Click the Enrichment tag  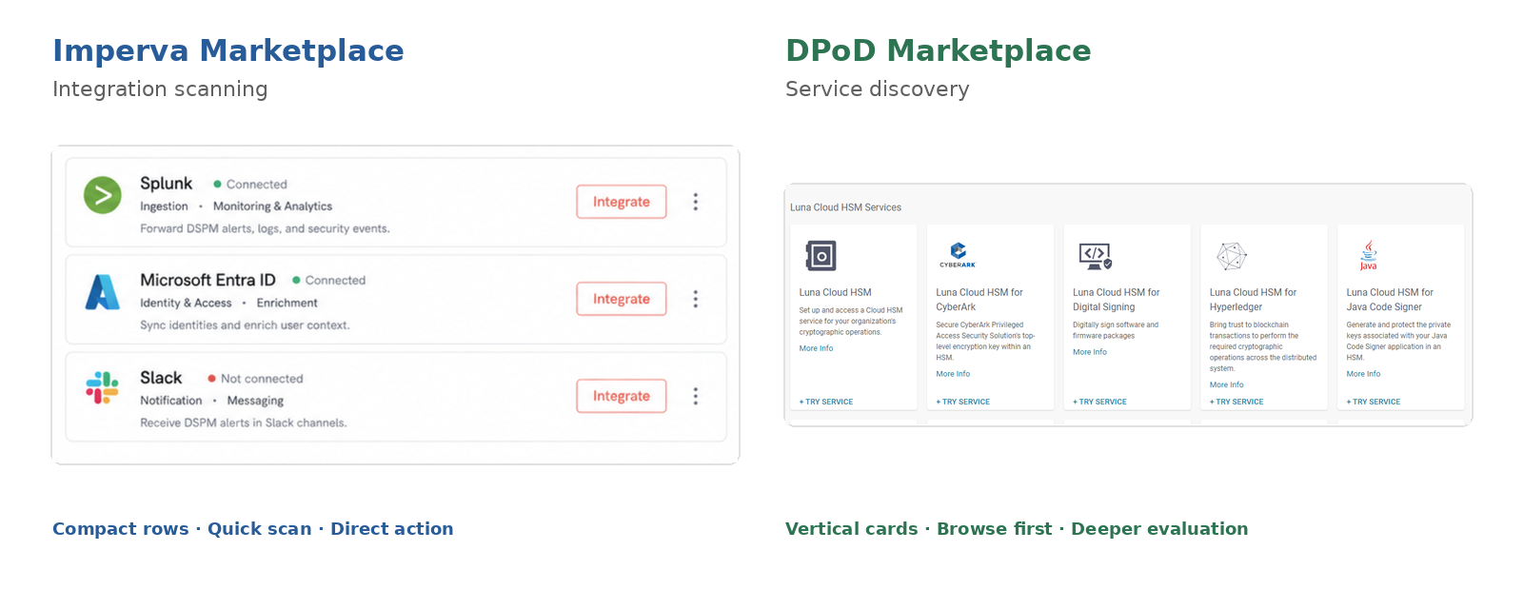point(287,304)
